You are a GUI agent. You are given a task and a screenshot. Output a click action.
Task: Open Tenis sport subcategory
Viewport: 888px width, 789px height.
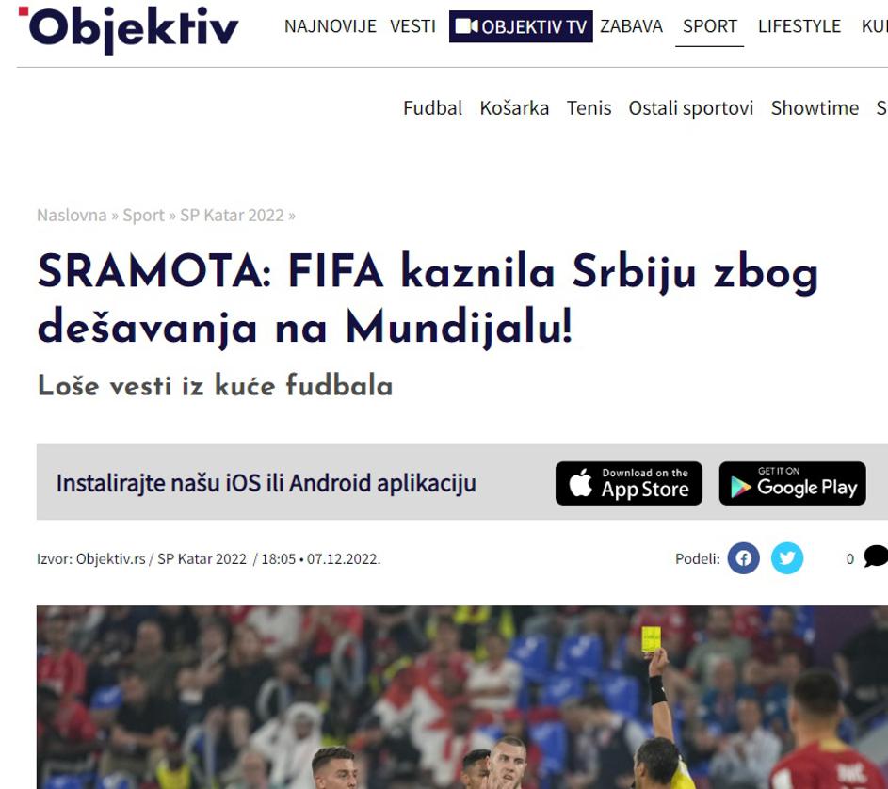(589, 107)
